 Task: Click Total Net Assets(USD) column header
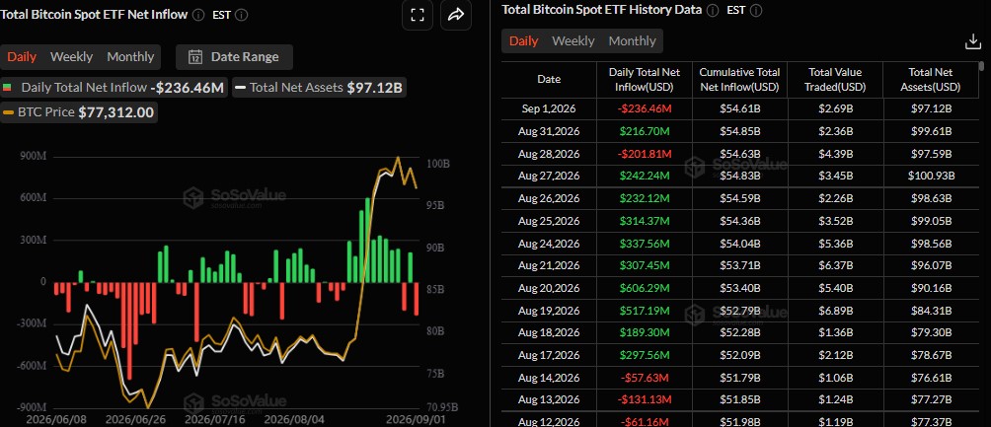click(930, 80)
